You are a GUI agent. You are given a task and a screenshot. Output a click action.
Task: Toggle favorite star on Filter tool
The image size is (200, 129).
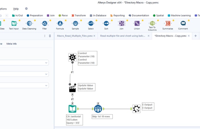pyautogui.click(x=50, y=20)
